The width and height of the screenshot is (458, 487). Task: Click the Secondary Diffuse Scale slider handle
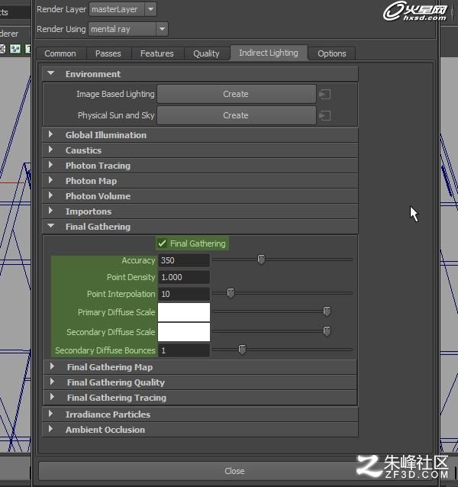327,331
